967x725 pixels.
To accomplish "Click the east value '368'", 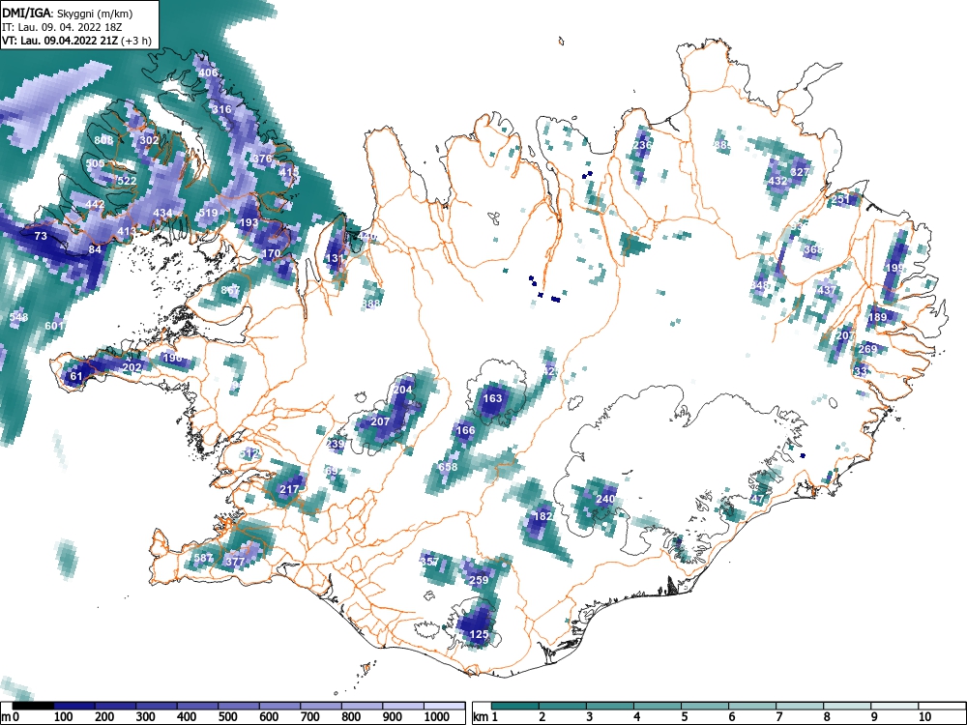I will (813, 249).
